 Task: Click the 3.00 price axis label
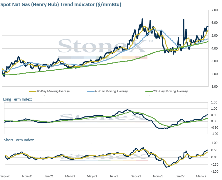214,61
